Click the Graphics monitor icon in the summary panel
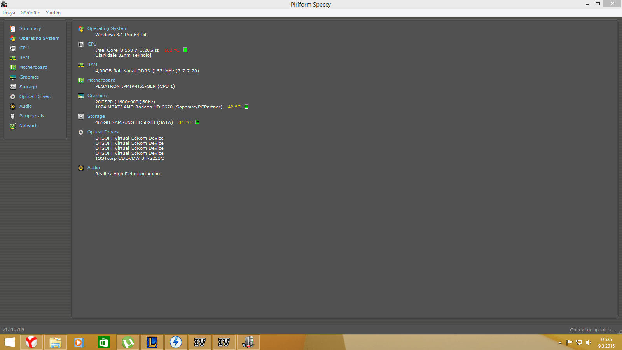 point(81,96)
